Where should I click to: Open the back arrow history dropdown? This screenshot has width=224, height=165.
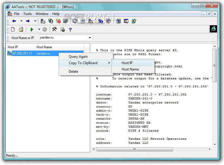click(21, 21)
